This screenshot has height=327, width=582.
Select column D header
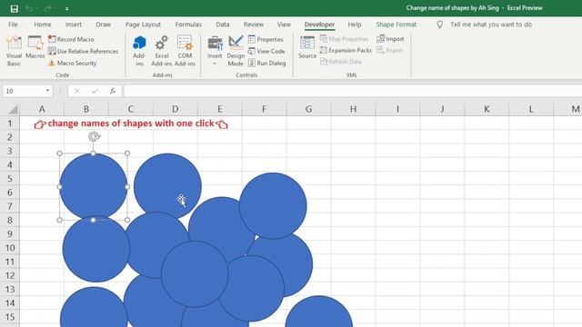tap(176, 109)
